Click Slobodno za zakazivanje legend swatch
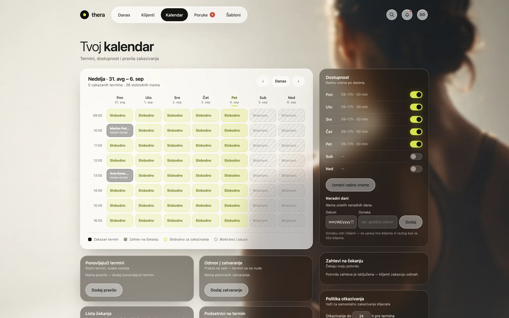509x318 pixels. (165, 239)
